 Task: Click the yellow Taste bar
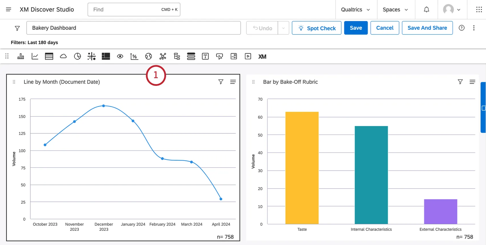[x=302, y=167]
